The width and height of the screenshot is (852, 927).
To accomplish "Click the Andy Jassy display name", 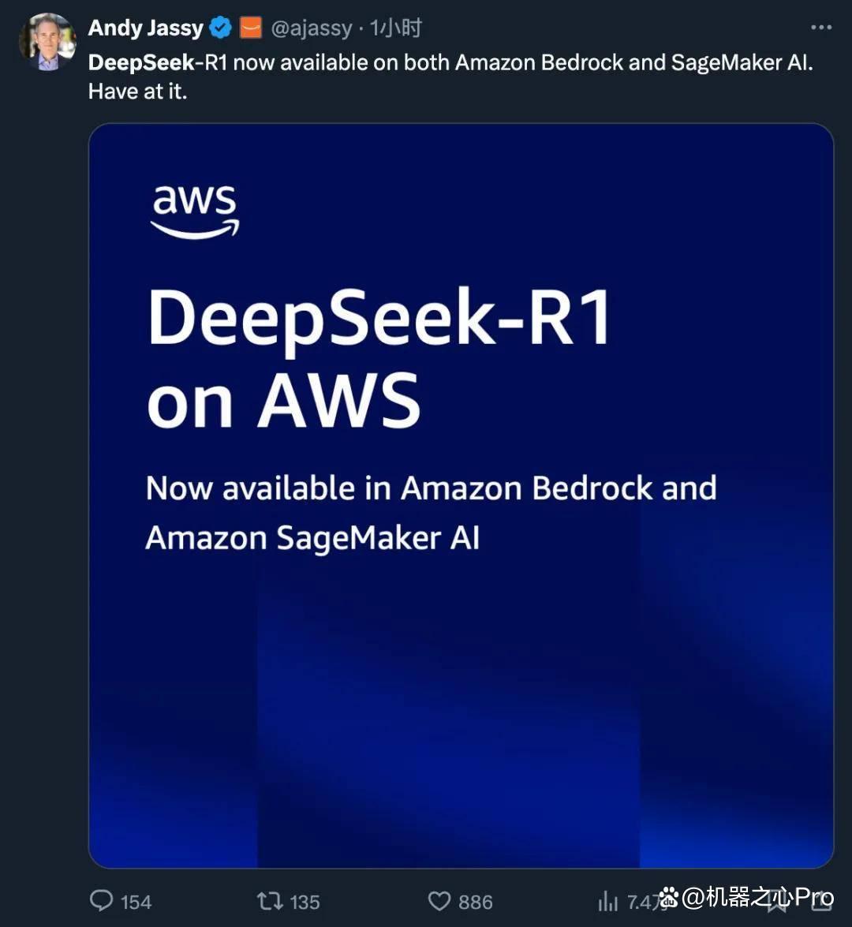I will [145, 28].
